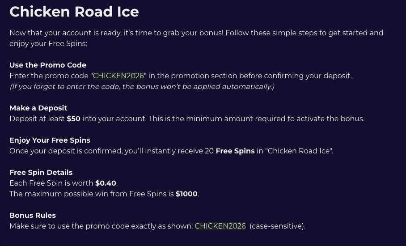
Task: Click the bold $1000 maximum win amount
Action: [186, 194]
